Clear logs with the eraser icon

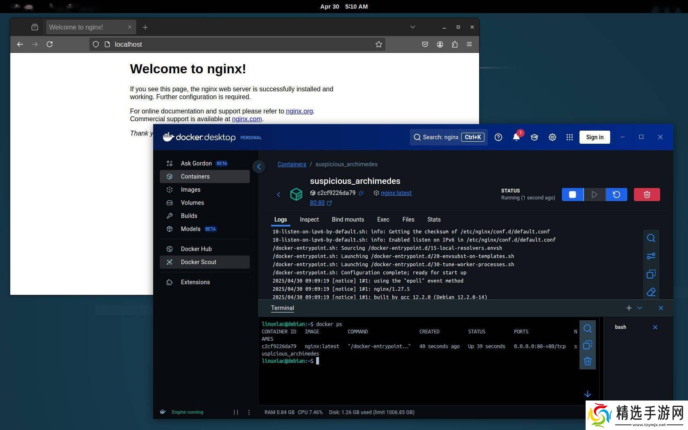point(651,292)
